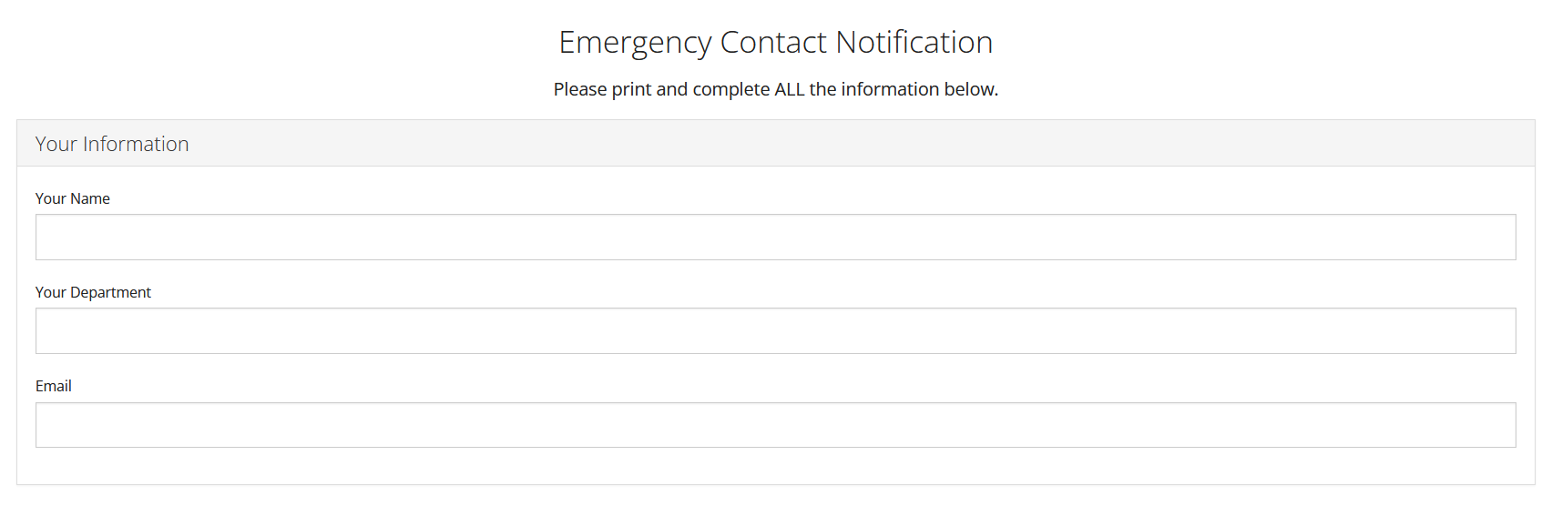Click the Emergency Contact Notification heading
Viewport: 1552px width, 506px height.
(x=775, y=43)
